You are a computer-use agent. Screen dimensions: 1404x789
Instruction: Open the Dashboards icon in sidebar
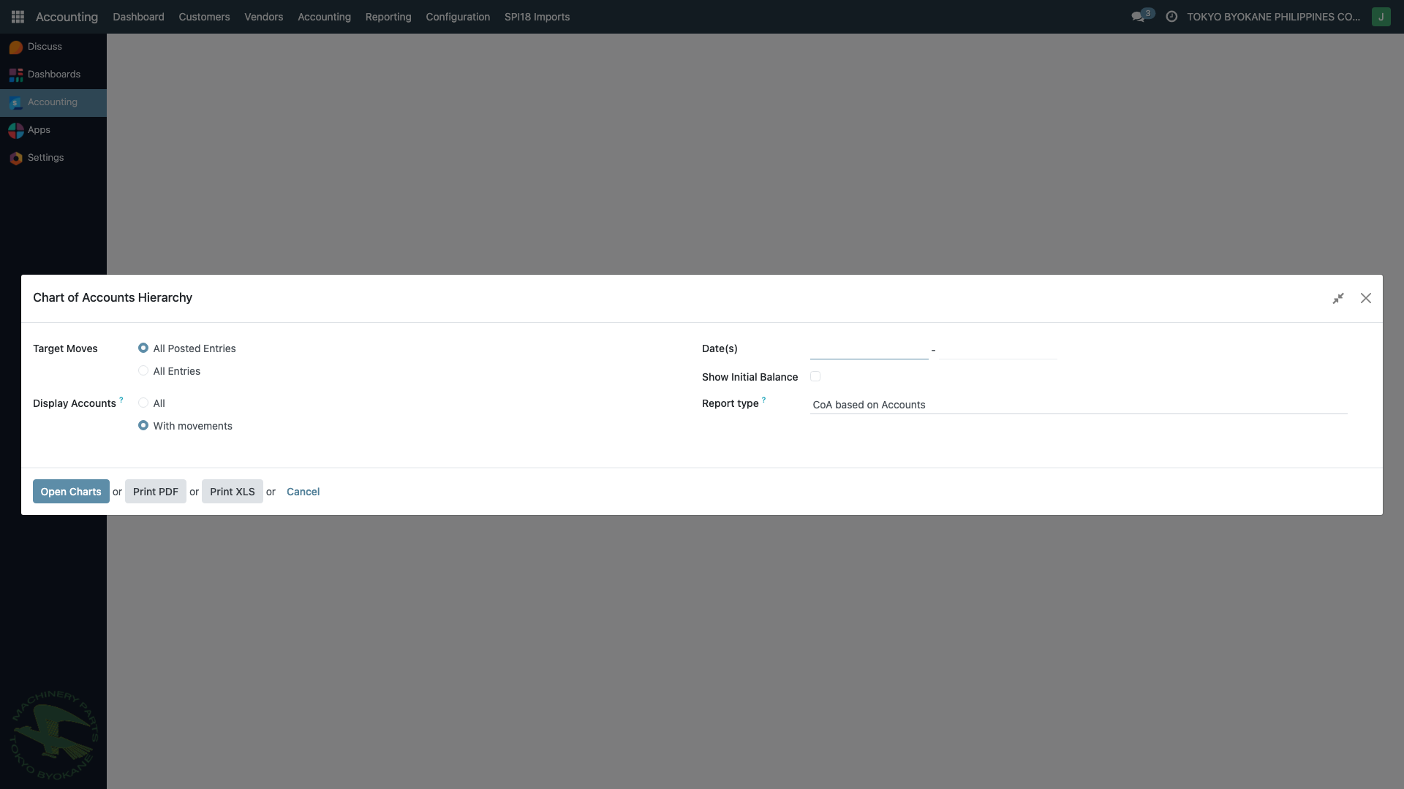pos(16,75)
